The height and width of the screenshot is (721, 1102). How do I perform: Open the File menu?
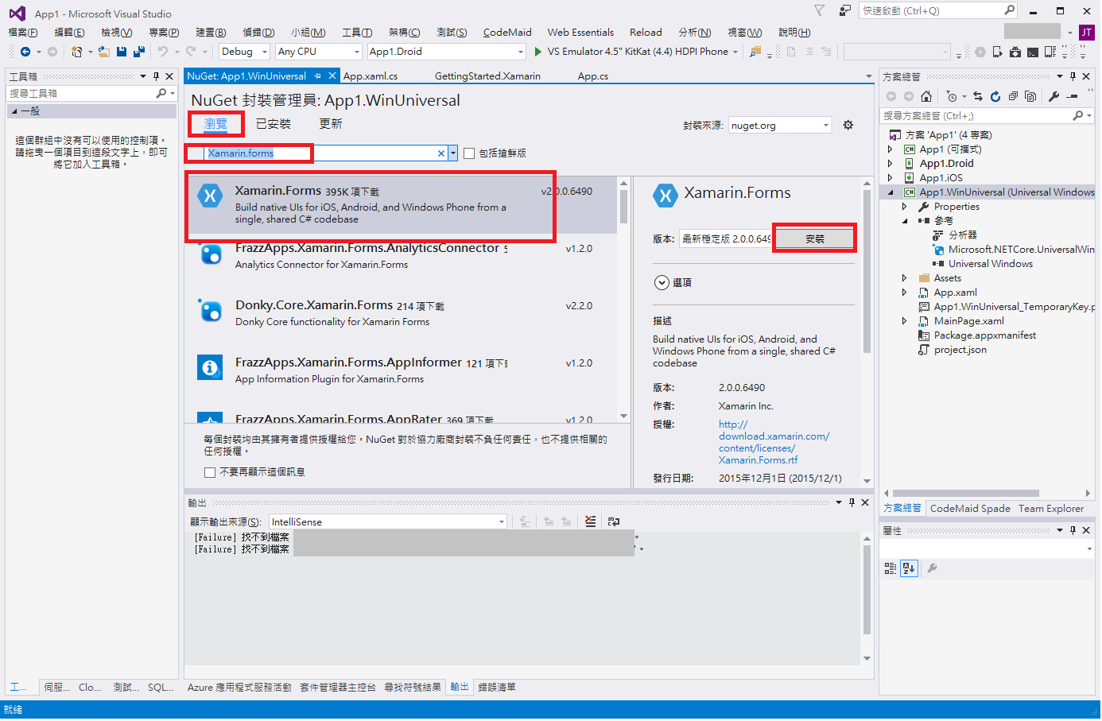[23, 33]
